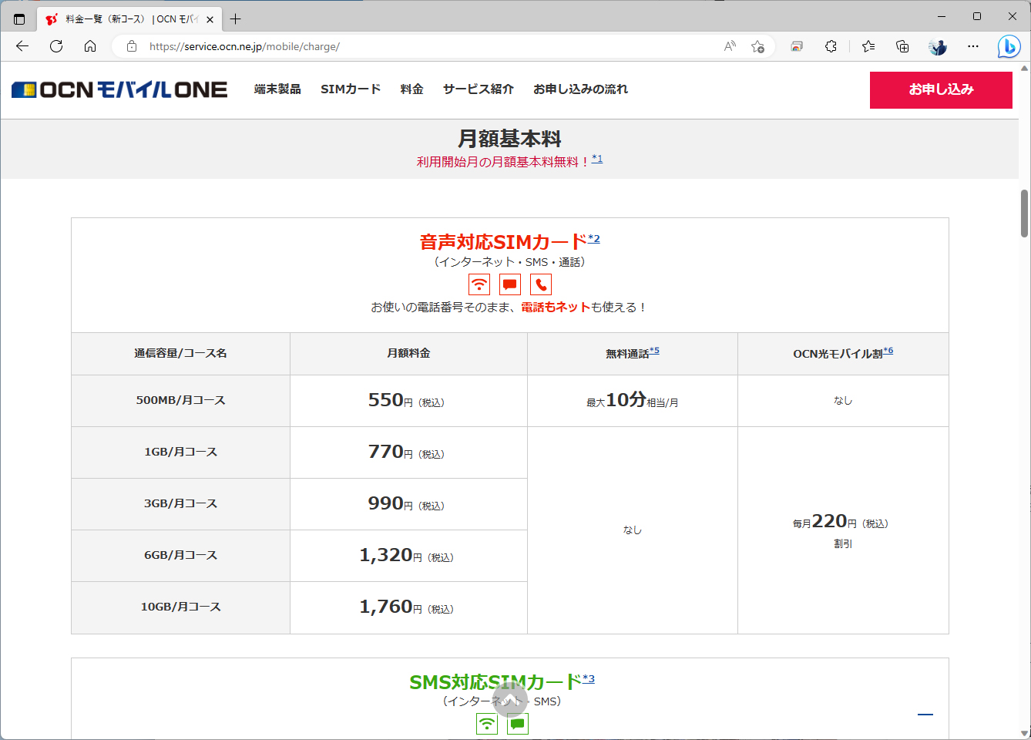
Task: Click the 月額基本料 heading
Action: click(x=509, y=139)
